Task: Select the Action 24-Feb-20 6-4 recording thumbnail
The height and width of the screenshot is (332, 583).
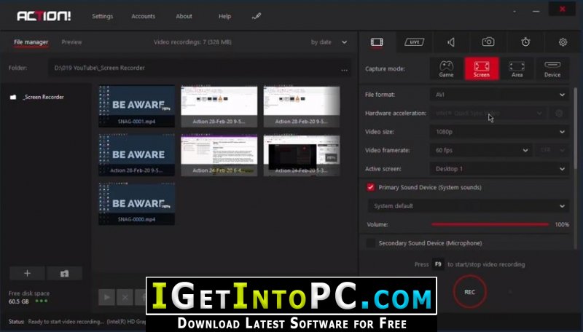Action: [219, 155]
